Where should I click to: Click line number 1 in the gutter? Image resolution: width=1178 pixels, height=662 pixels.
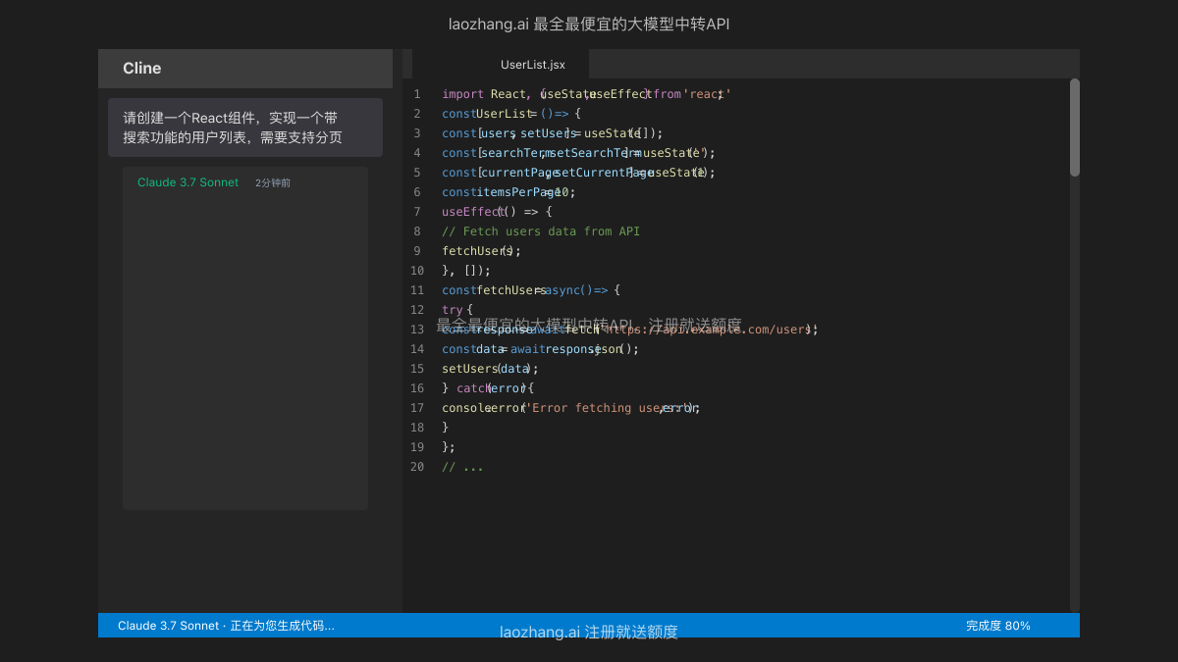417,94
